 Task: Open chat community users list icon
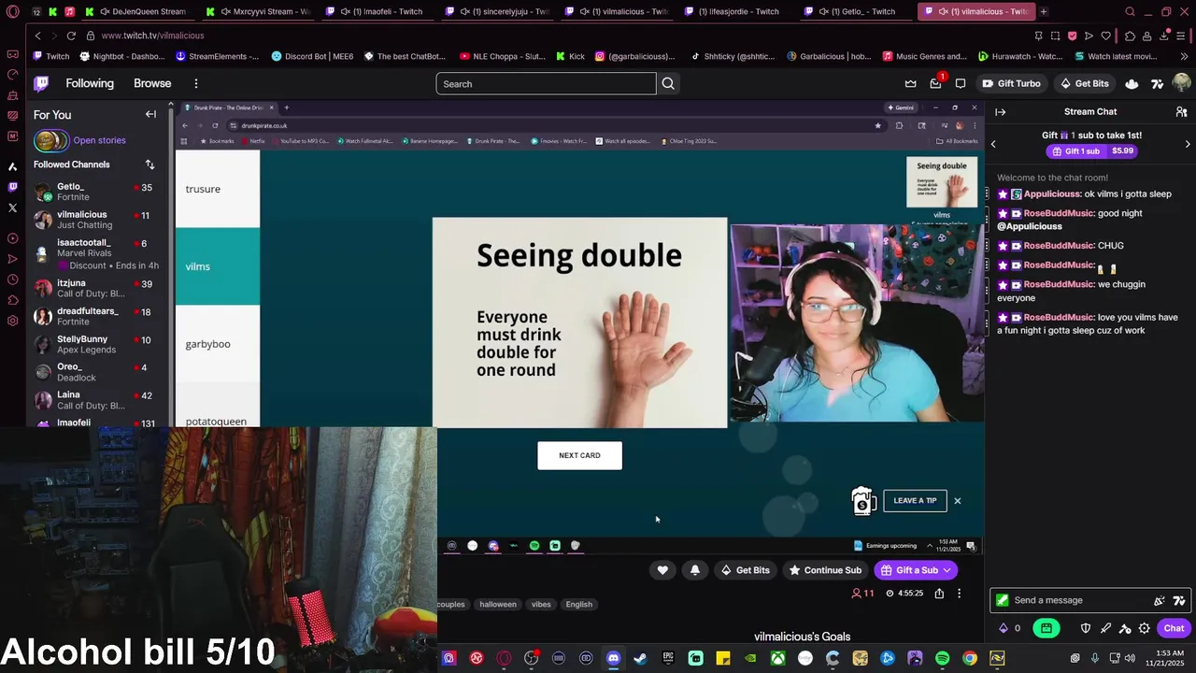click(1181, 111)
